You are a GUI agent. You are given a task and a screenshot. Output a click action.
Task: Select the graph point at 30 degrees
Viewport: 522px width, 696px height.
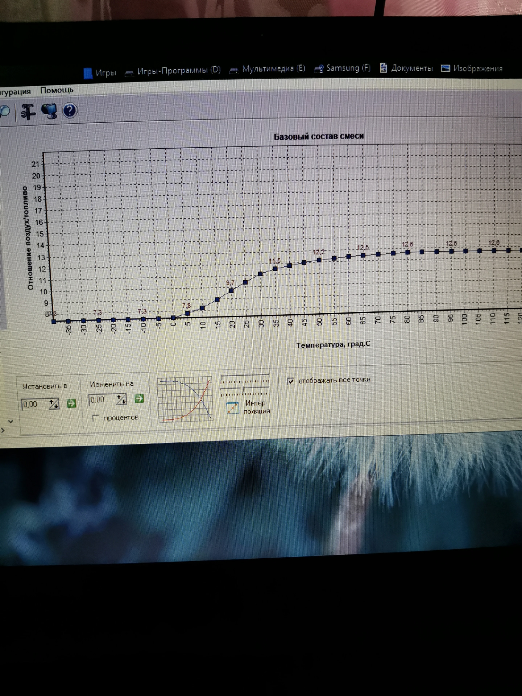pyautogui.click(x=260, y=274)
